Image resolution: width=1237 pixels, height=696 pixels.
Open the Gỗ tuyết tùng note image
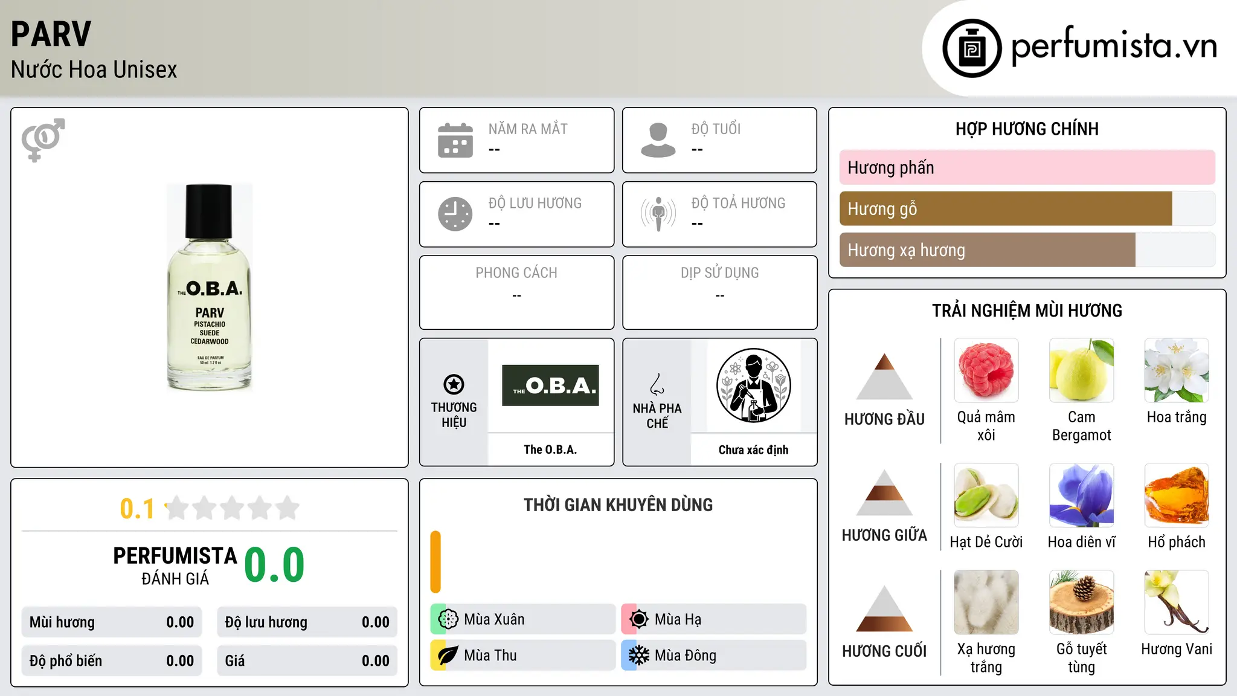point(1082,602)
